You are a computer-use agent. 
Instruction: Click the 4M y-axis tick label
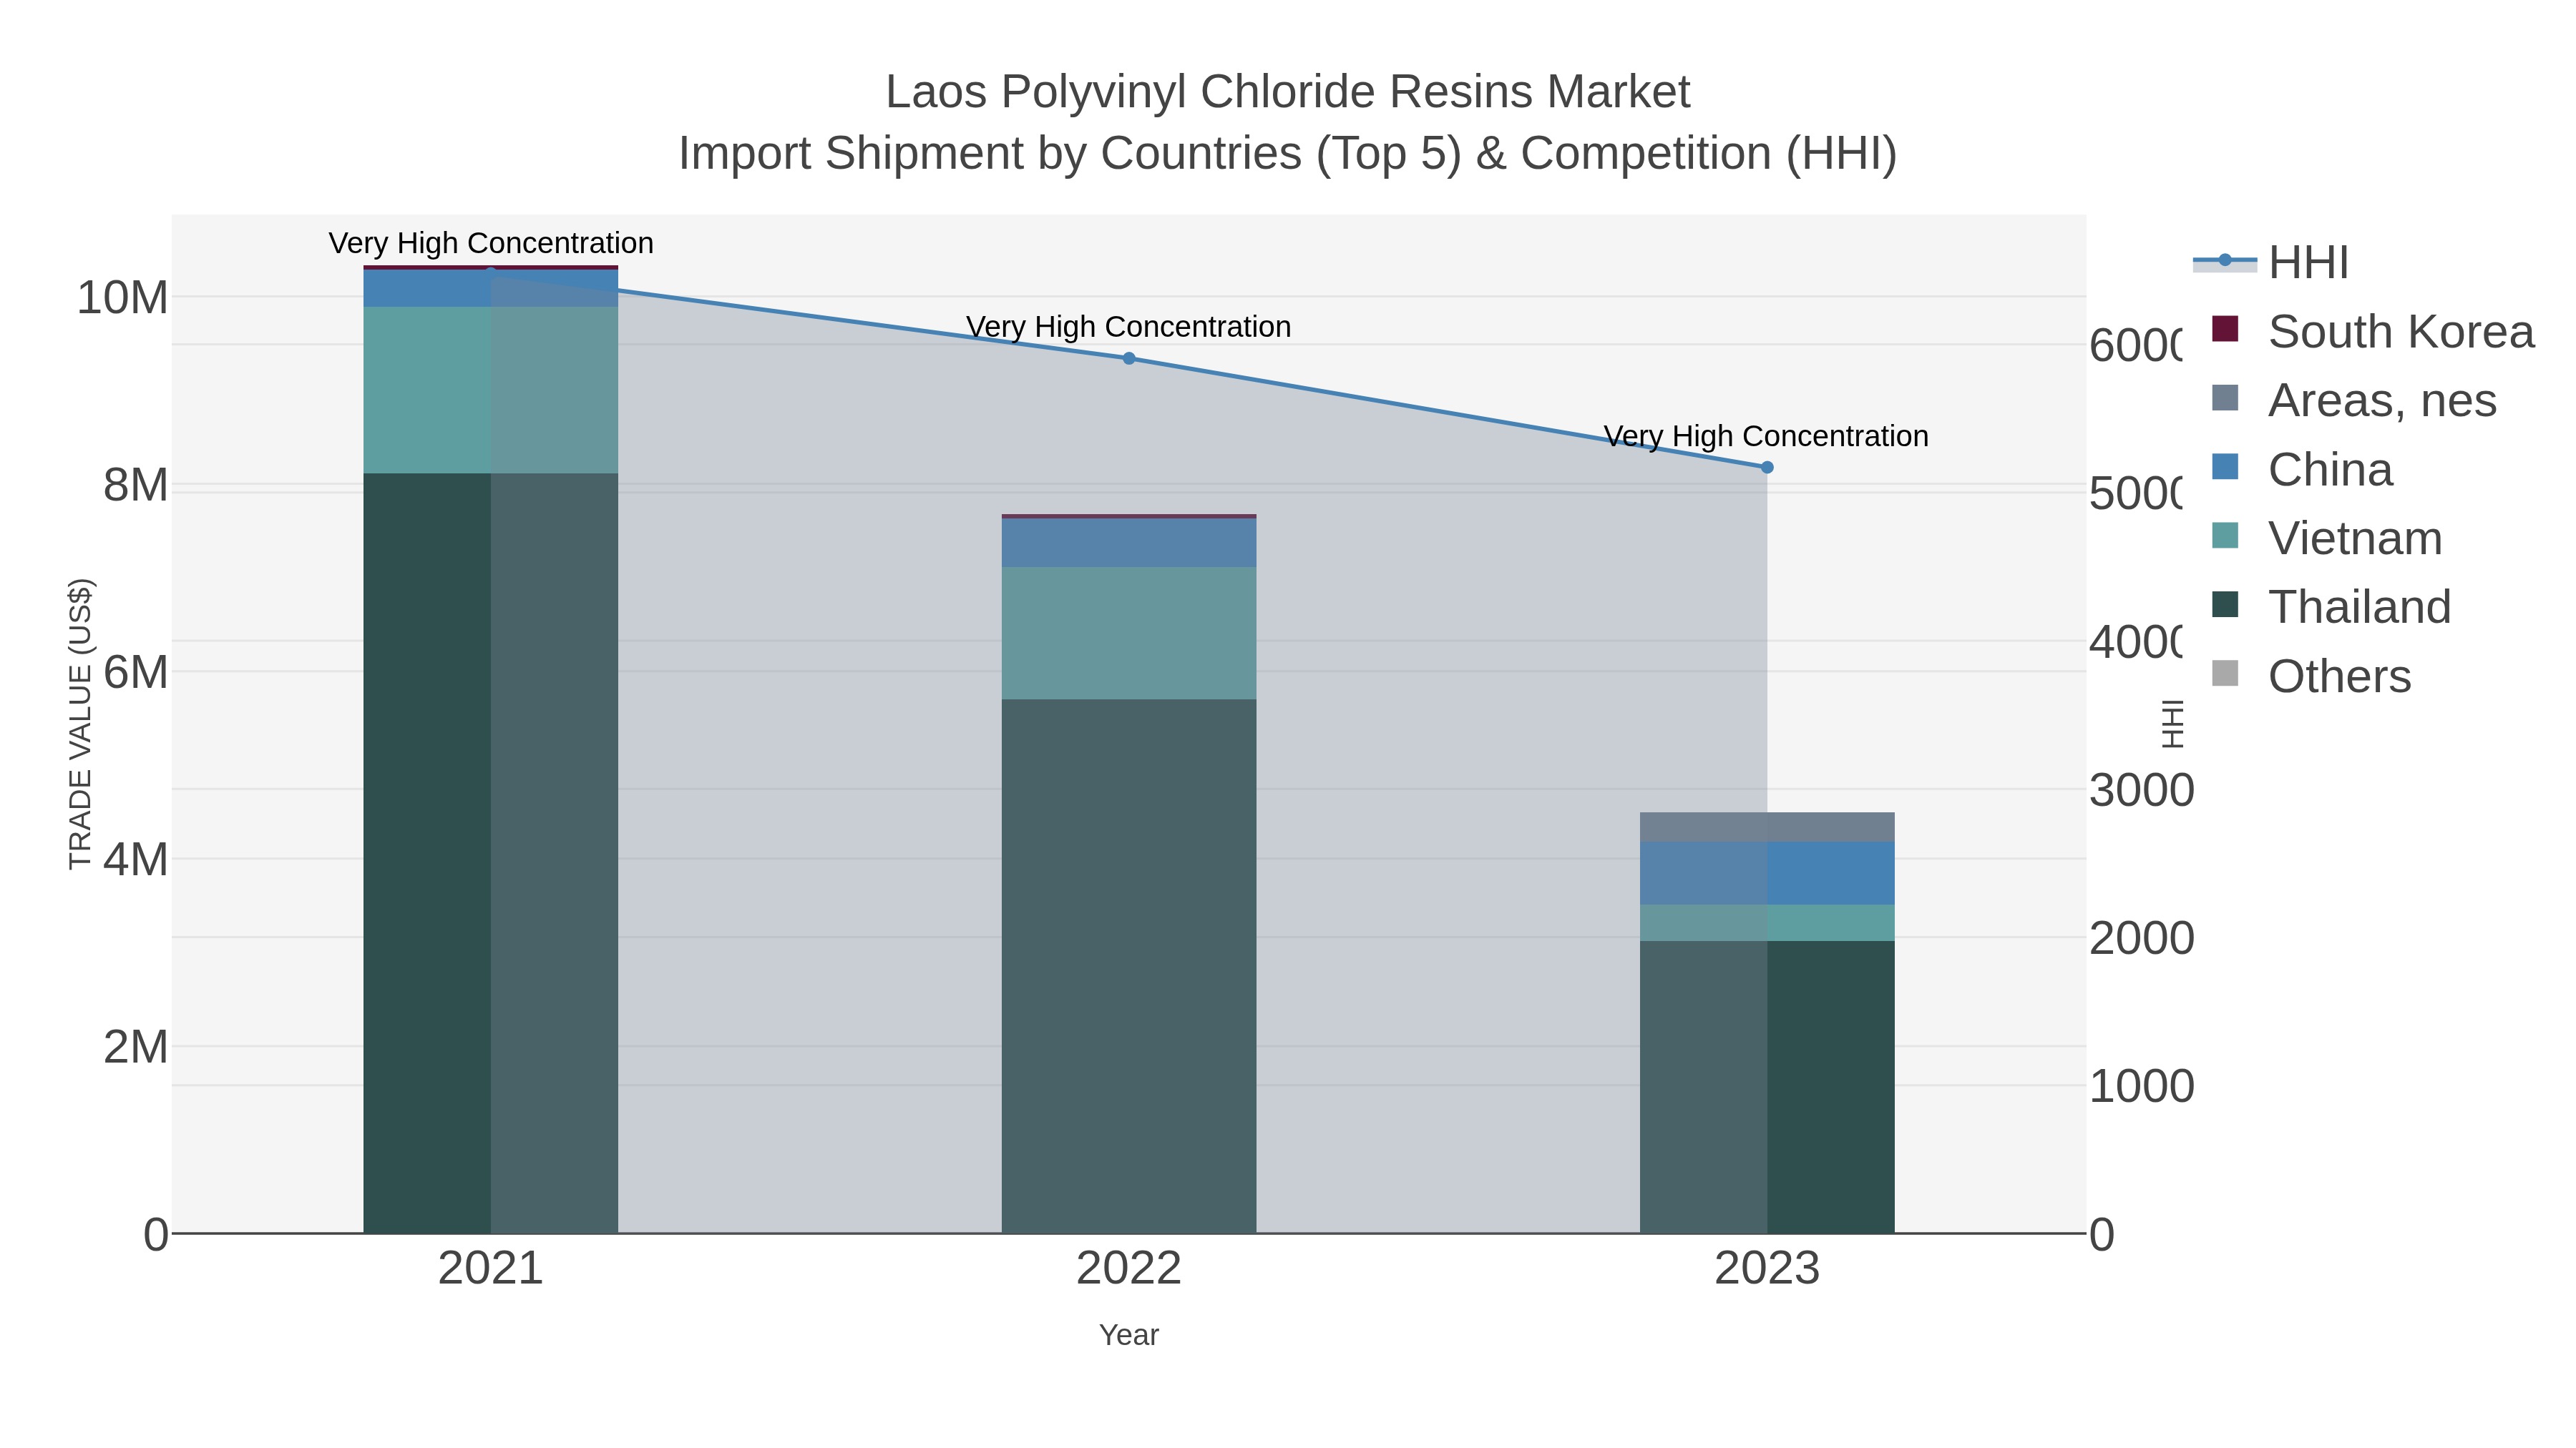pos(135,860)
